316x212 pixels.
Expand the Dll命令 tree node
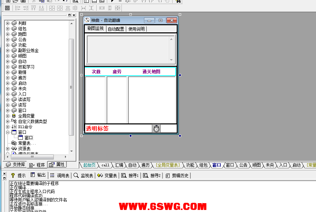tap(8, 127)
